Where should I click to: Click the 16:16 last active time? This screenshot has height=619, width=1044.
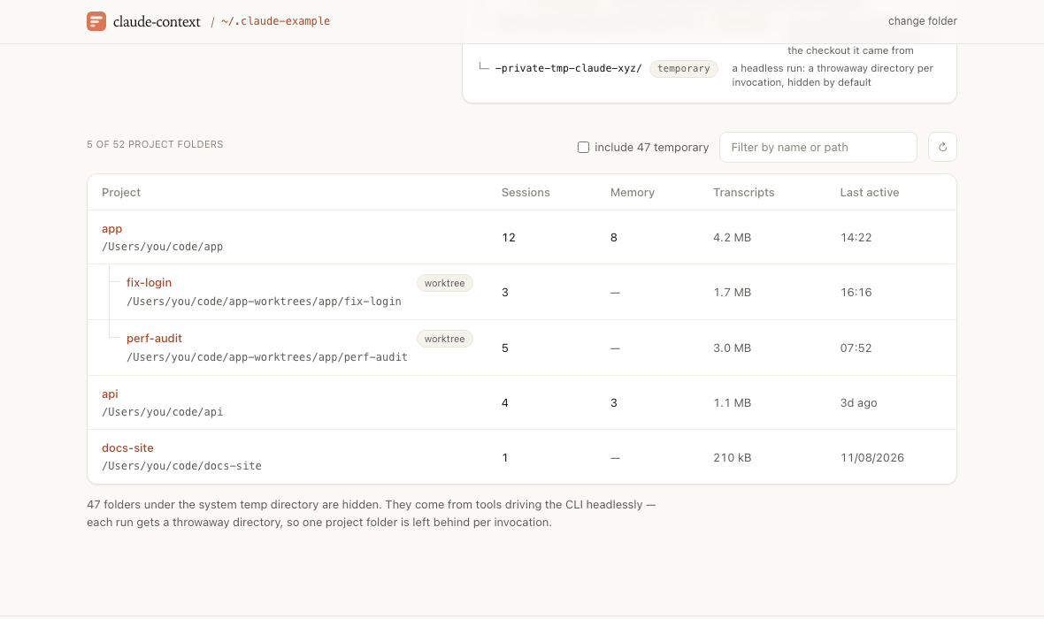point(856,292)
